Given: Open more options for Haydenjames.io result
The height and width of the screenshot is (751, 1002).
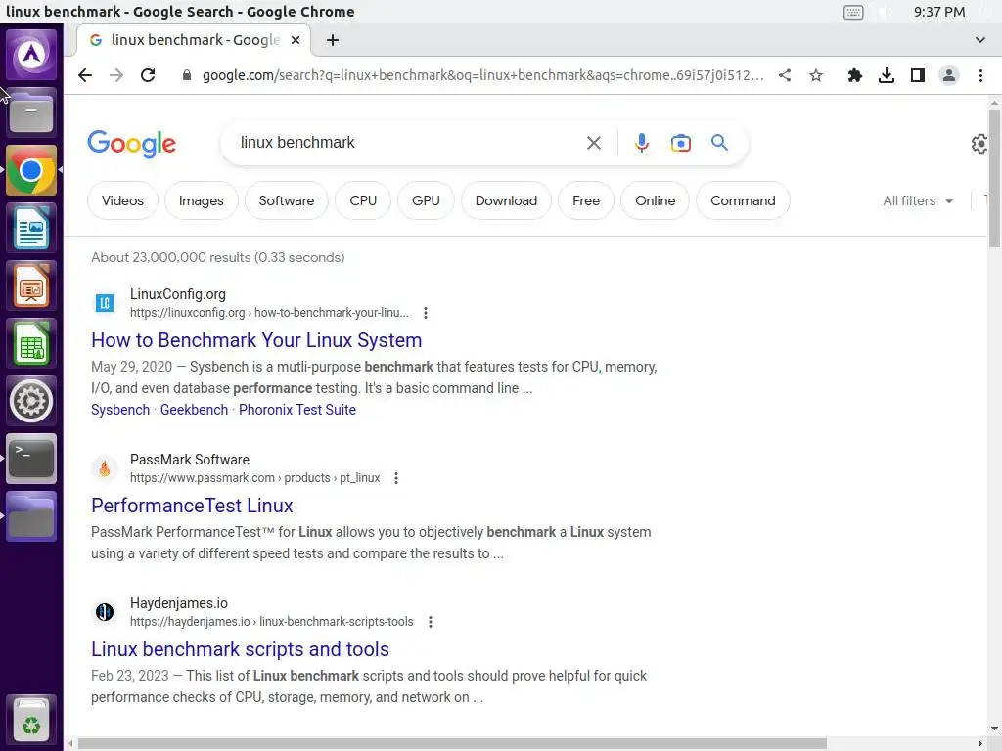Looking at the screenshot, I should click(x=431, y=621).
